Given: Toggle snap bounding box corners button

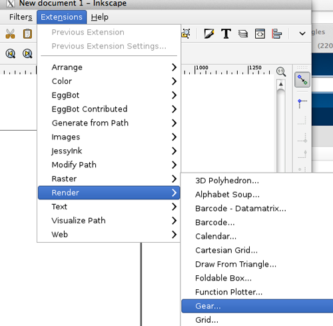Looking at the screenshot, I should pyautogui.click(x=302, y=103).
